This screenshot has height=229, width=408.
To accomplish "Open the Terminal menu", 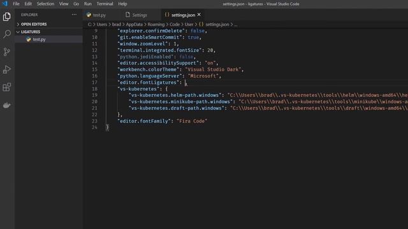I will coord(105,4).
